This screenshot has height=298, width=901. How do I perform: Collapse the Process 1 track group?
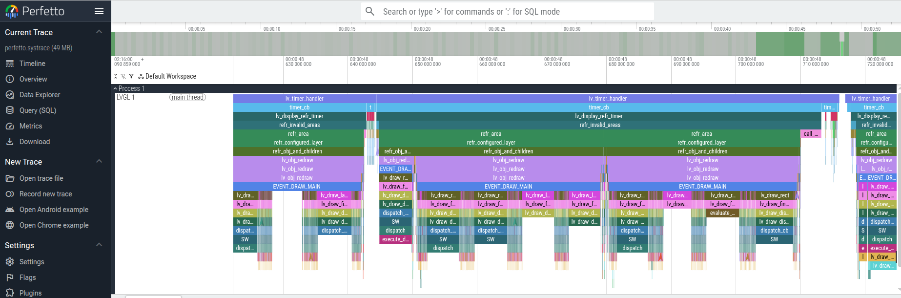pos(115,88)
